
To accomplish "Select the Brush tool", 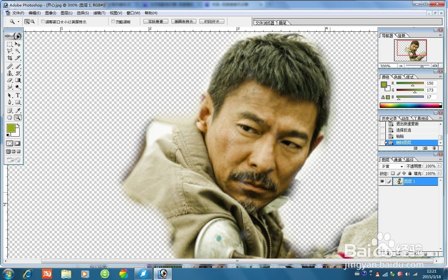I will pyautogui.click(x=18, y=66).
